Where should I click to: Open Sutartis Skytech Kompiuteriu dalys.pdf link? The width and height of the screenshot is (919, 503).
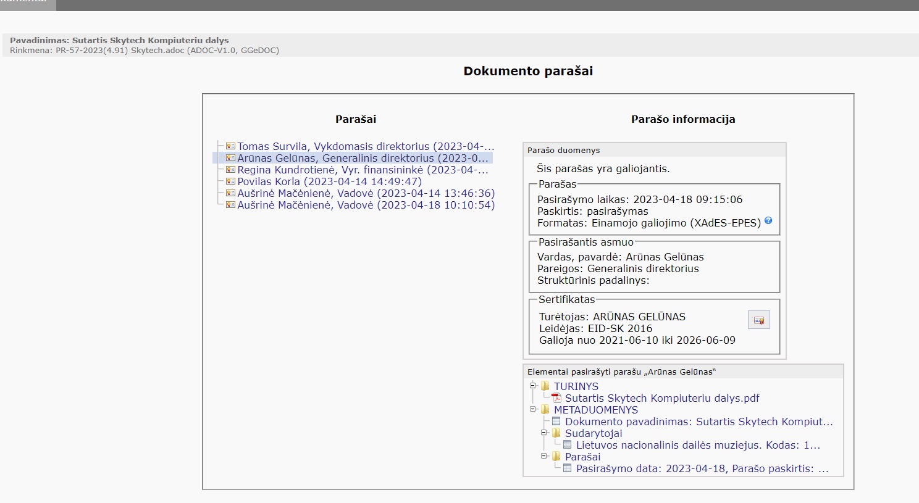point(662,398)
